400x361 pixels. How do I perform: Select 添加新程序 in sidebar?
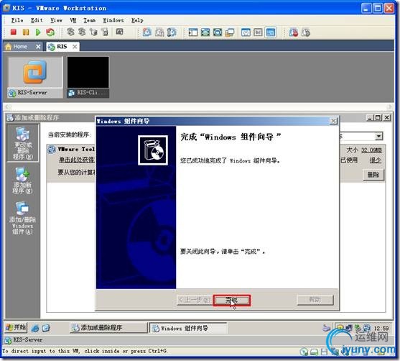(23, 180)
